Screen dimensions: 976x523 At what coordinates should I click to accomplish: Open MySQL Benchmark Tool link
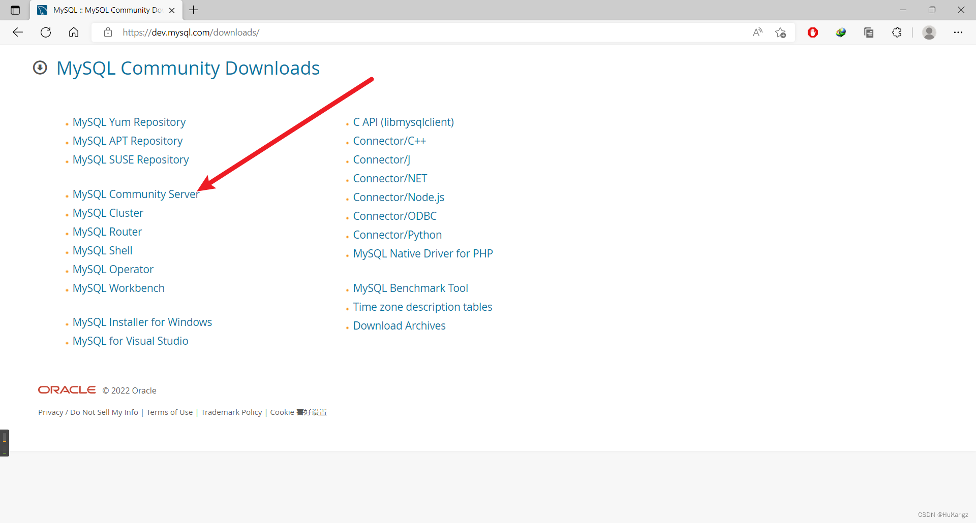click(411, 288)
